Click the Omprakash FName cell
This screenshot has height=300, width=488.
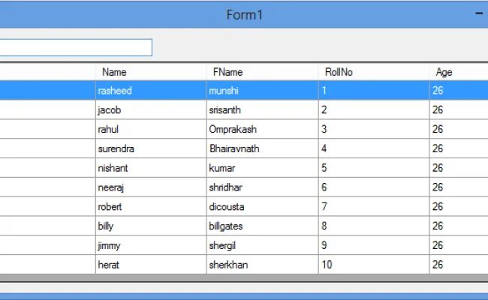click(261, 129)
